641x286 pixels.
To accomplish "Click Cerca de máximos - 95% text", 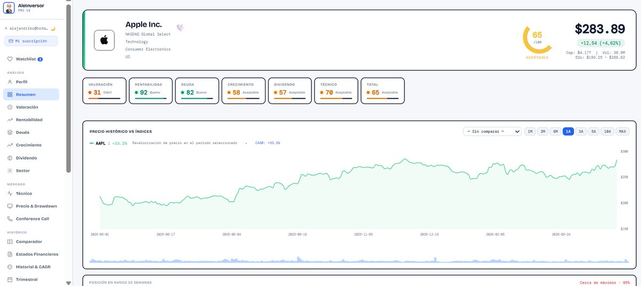I will pos(605,282).
